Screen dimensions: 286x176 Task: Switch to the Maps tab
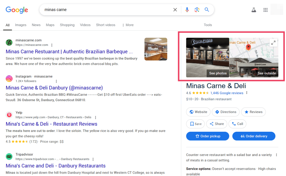point(50,25)
